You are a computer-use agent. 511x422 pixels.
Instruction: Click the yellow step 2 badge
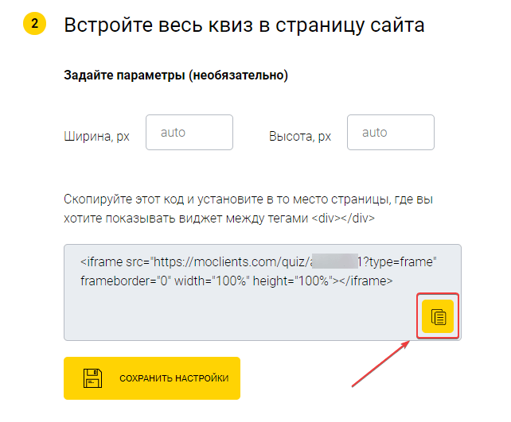pyautogui.click(x=34, y=25)
